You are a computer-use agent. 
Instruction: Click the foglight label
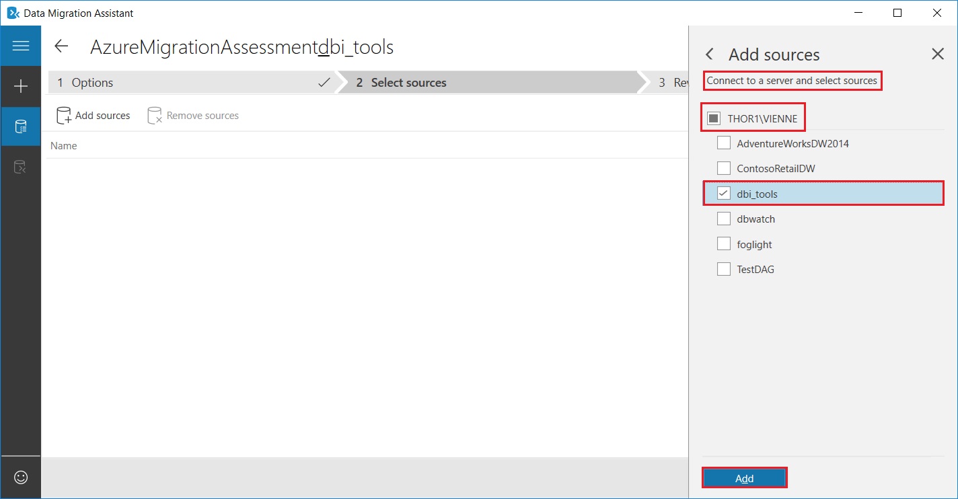(755, 245)
